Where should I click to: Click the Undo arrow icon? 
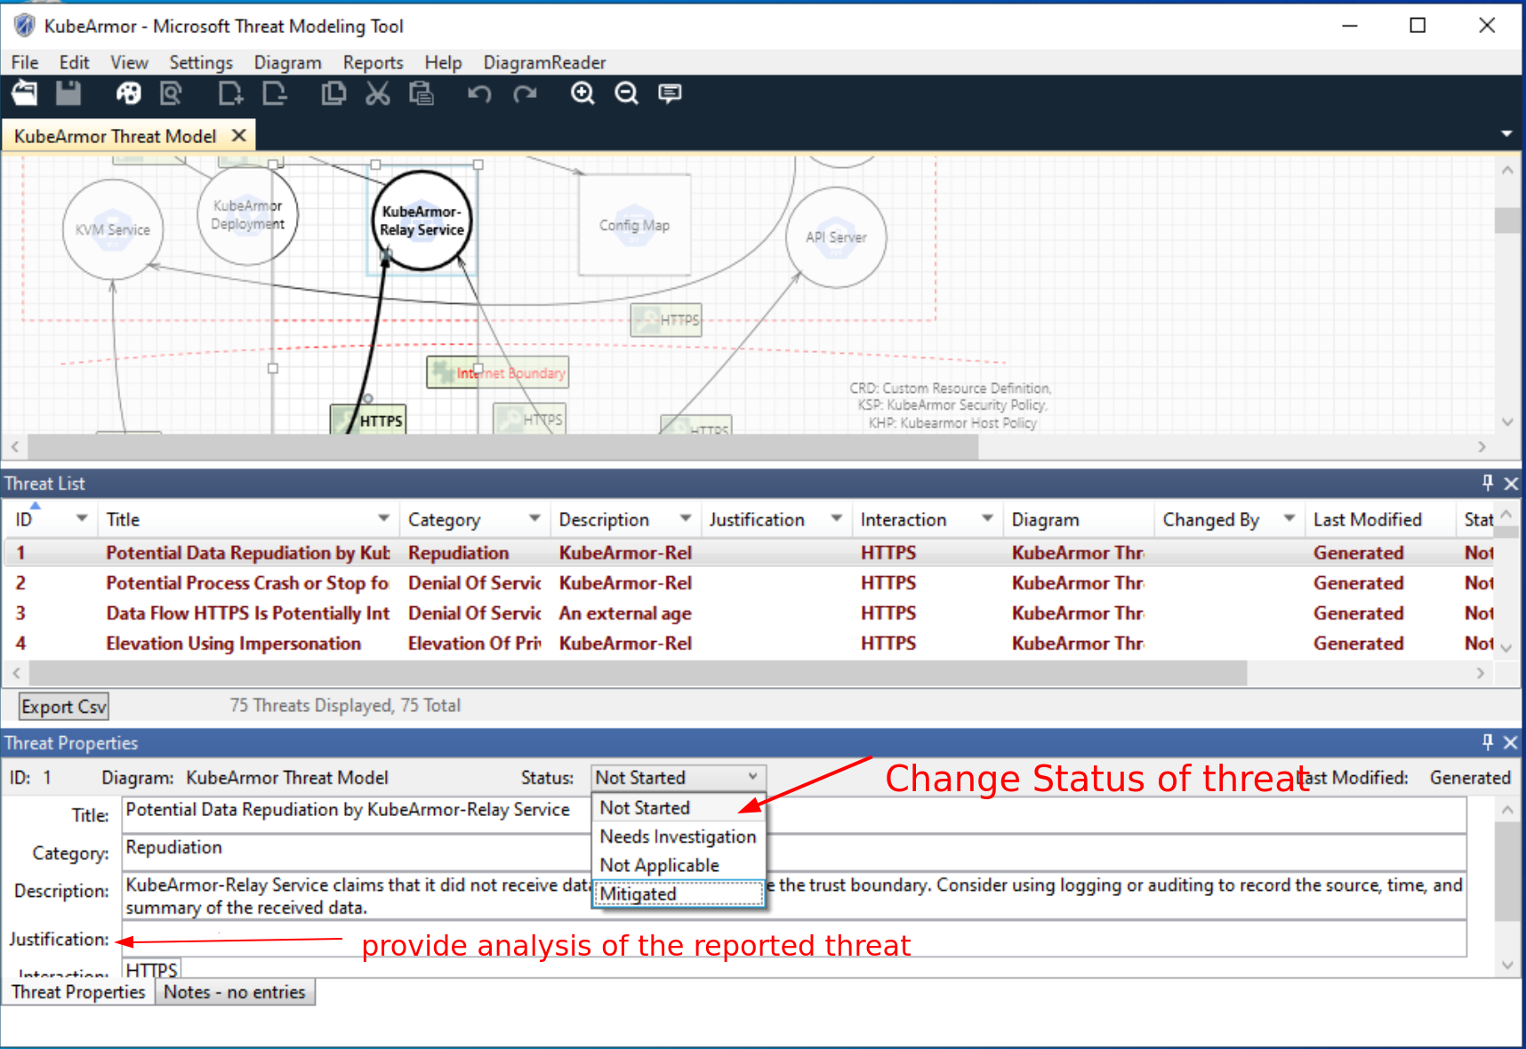(x=480, y=93)
